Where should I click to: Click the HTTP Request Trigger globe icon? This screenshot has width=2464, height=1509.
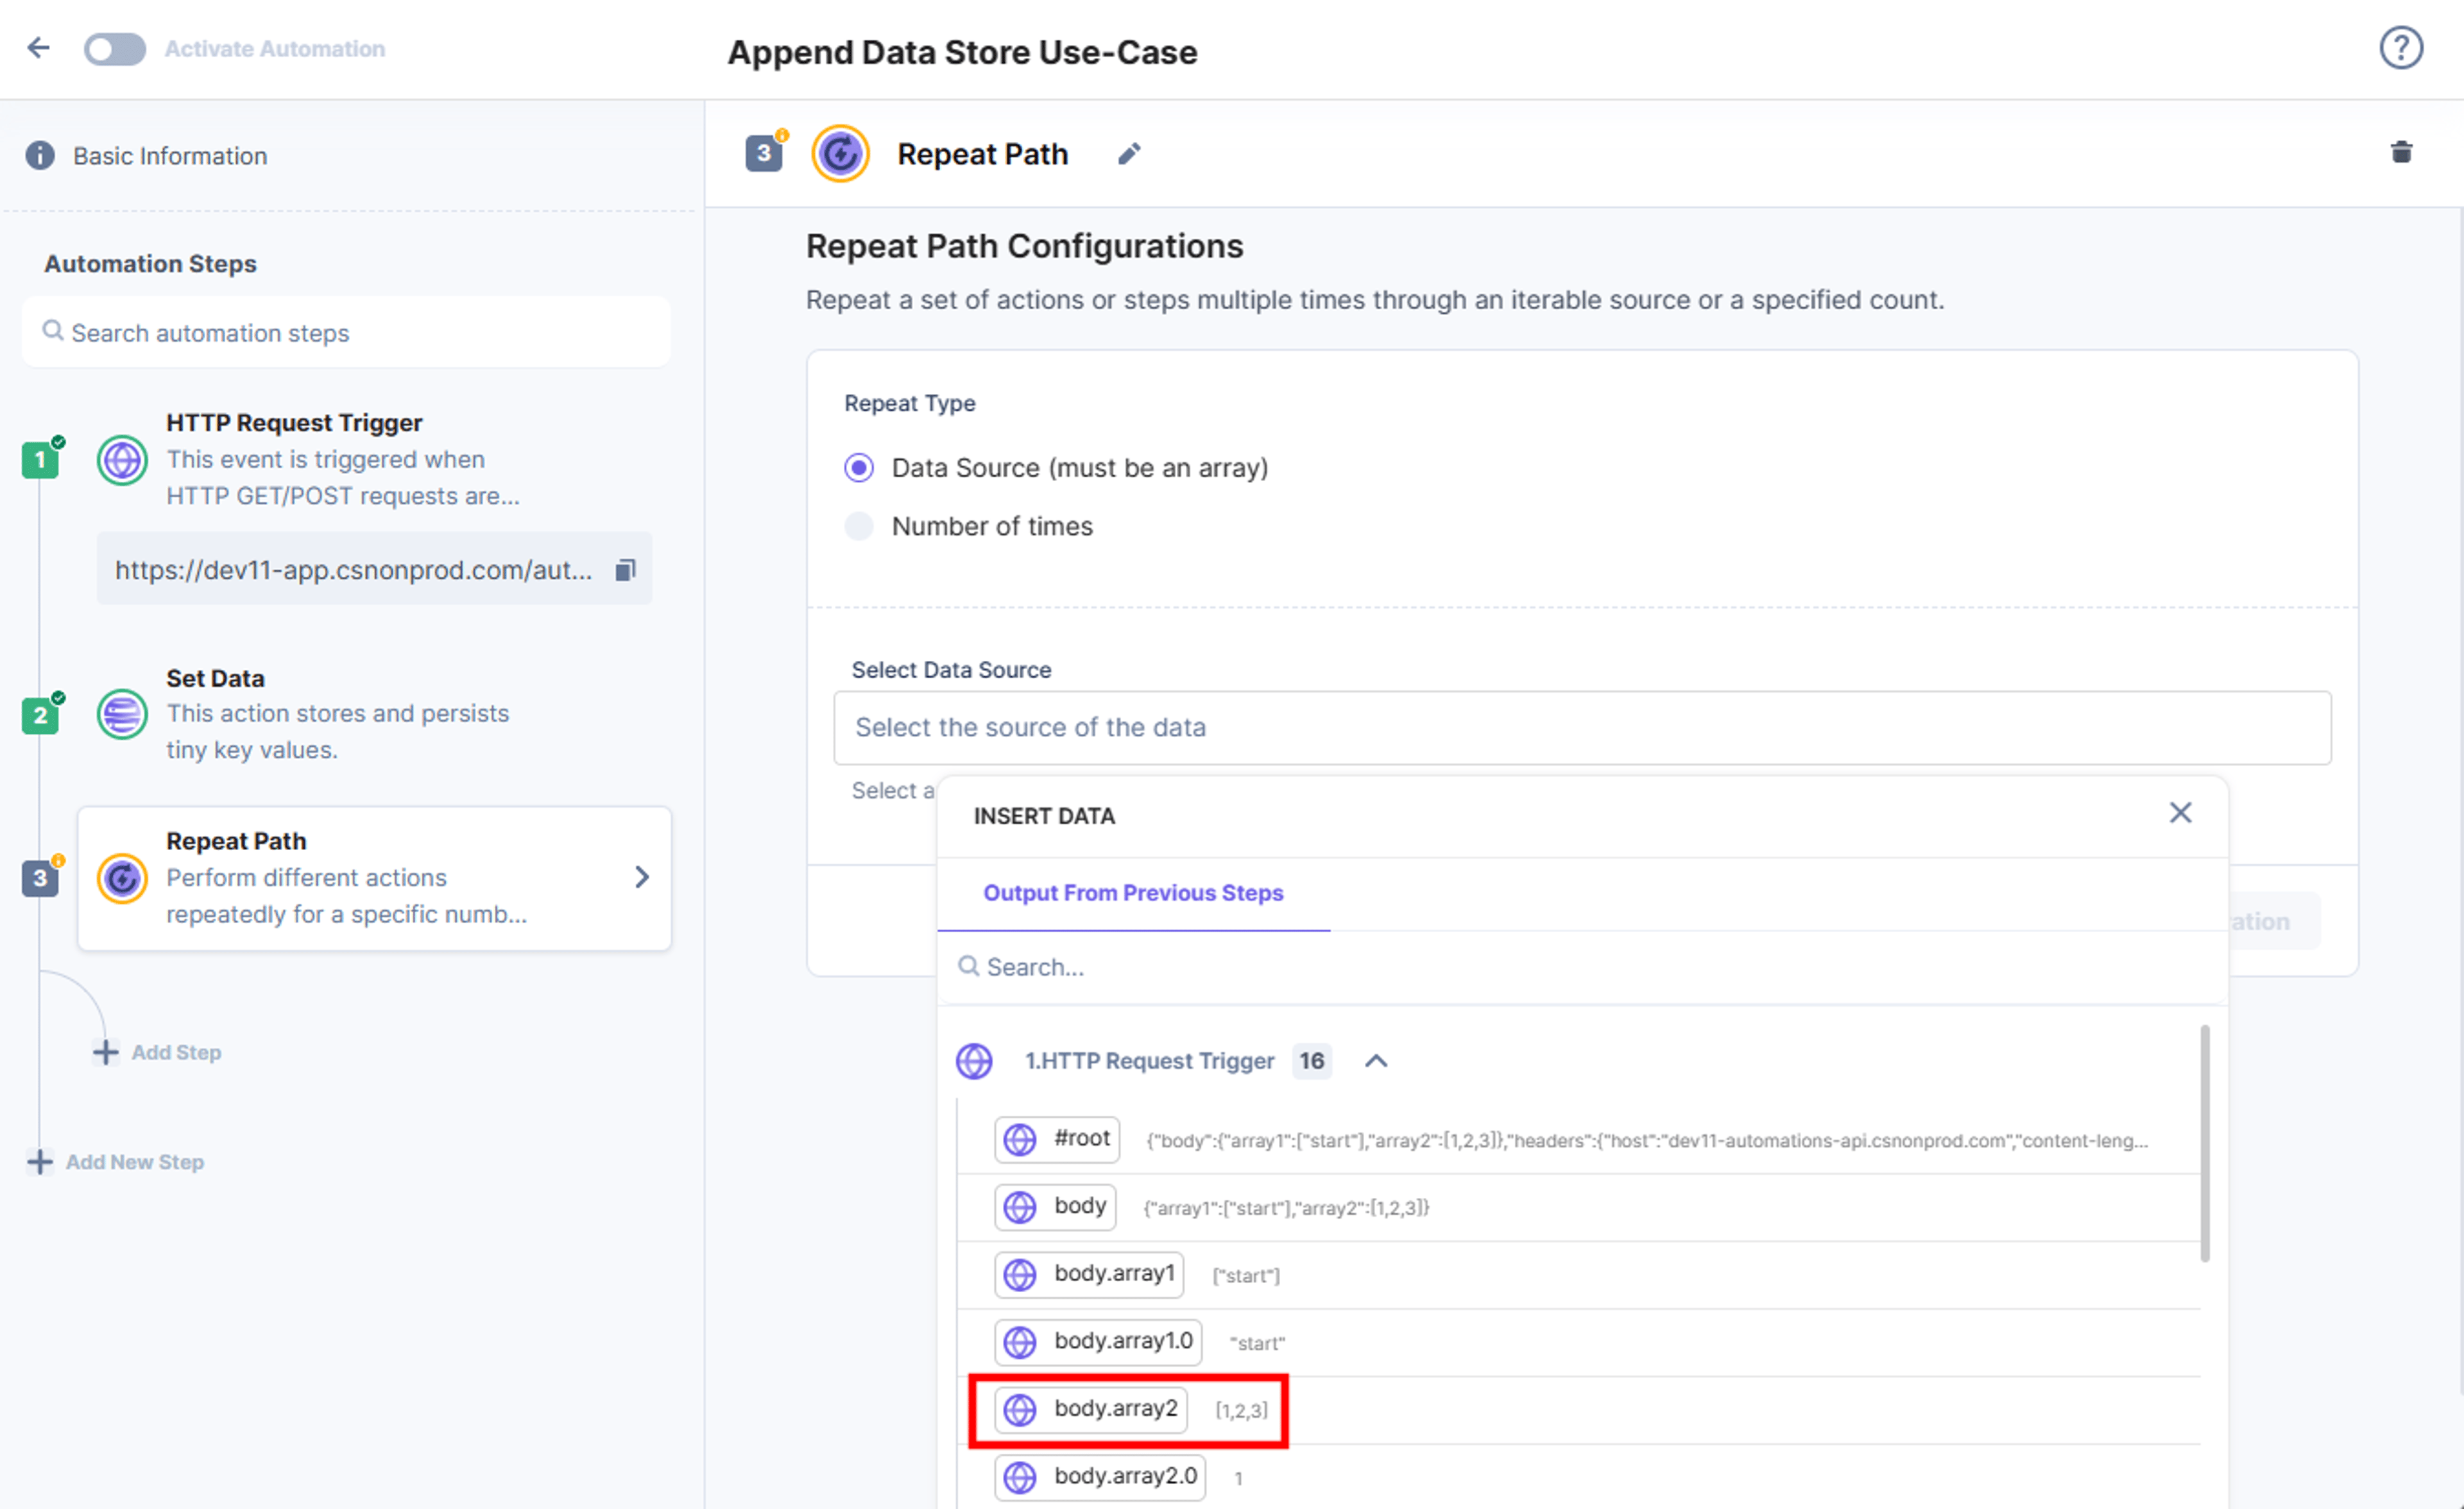(122, 460)
